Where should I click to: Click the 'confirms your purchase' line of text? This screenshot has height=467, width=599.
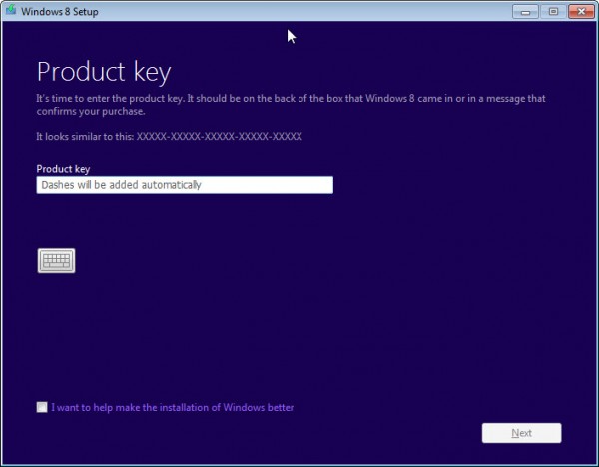tap(91, 111)
